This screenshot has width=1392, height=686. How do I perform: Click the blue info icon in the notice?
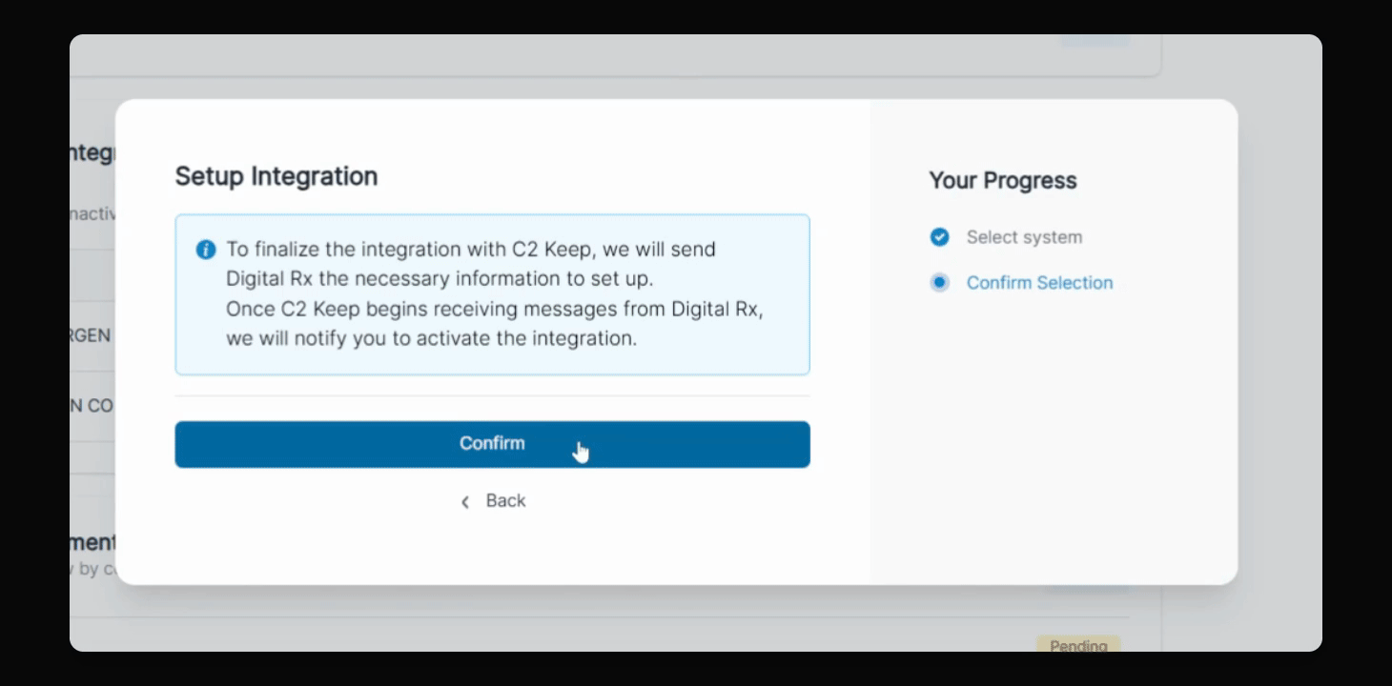[x=205, y=250]
